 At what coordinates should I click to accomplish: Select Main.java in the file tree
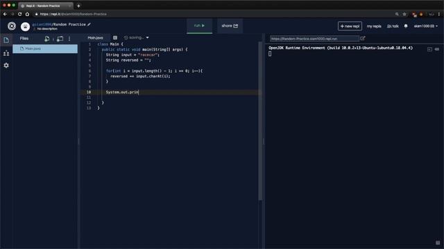coord(45,48)
